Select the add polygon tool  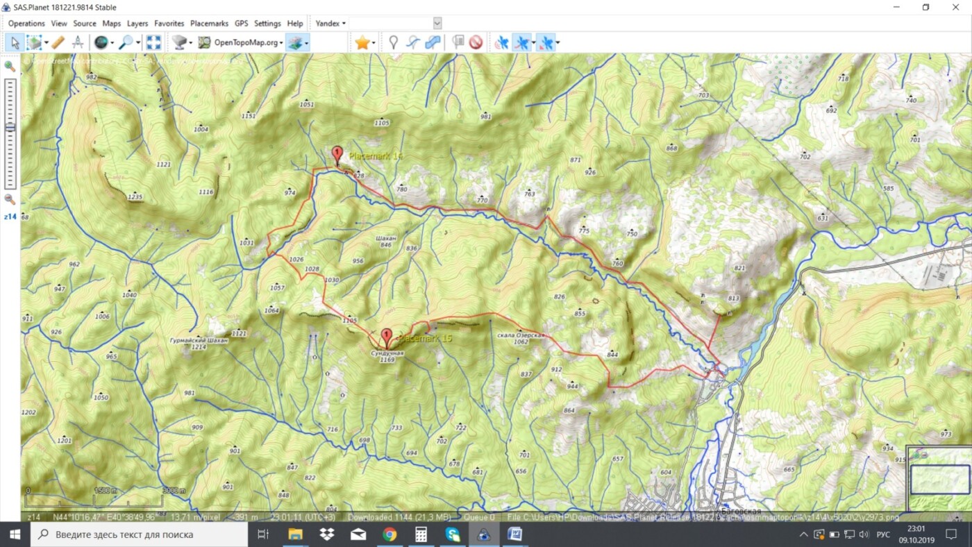pyautogui.click(x=433, y=43)
